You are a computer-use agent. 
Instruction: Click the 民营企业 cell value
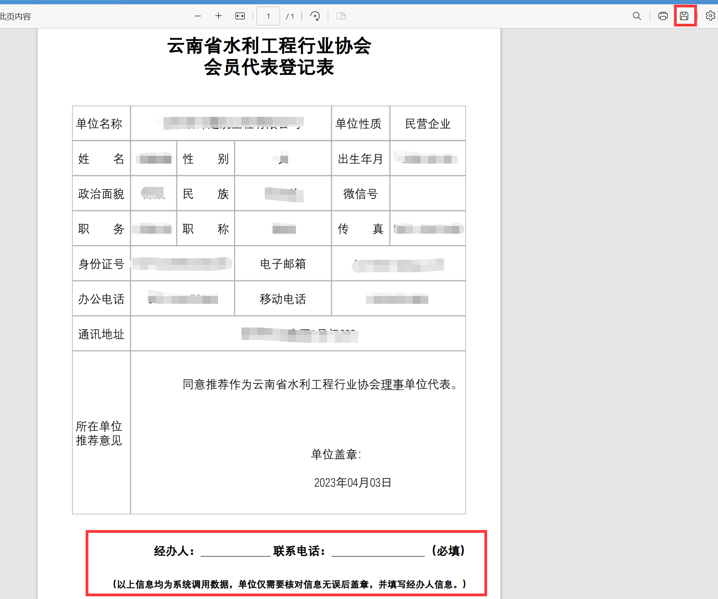428,124
